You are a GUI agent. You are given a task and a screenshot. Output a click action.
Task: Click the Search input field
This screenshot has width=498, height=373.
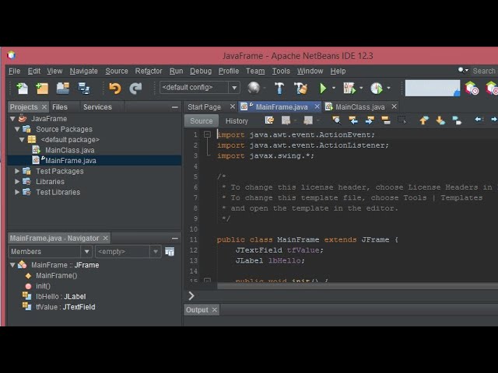tap(484, 71)
